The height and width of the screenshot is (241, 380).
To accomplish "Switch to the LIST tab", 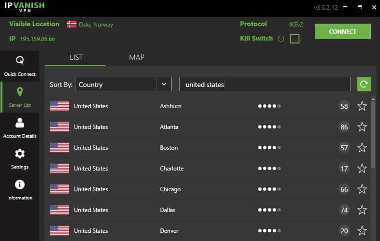I will [76, 57].
